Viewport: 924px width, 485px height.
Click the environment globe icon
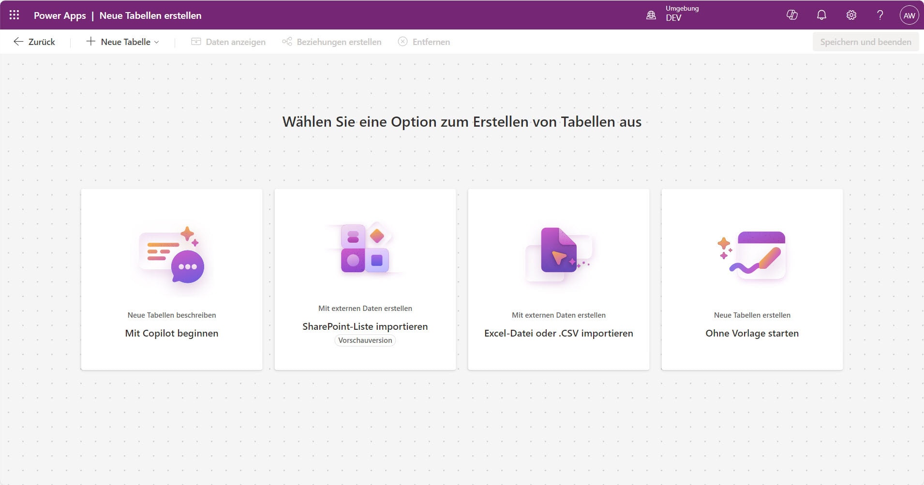click(x=651, y=15)
